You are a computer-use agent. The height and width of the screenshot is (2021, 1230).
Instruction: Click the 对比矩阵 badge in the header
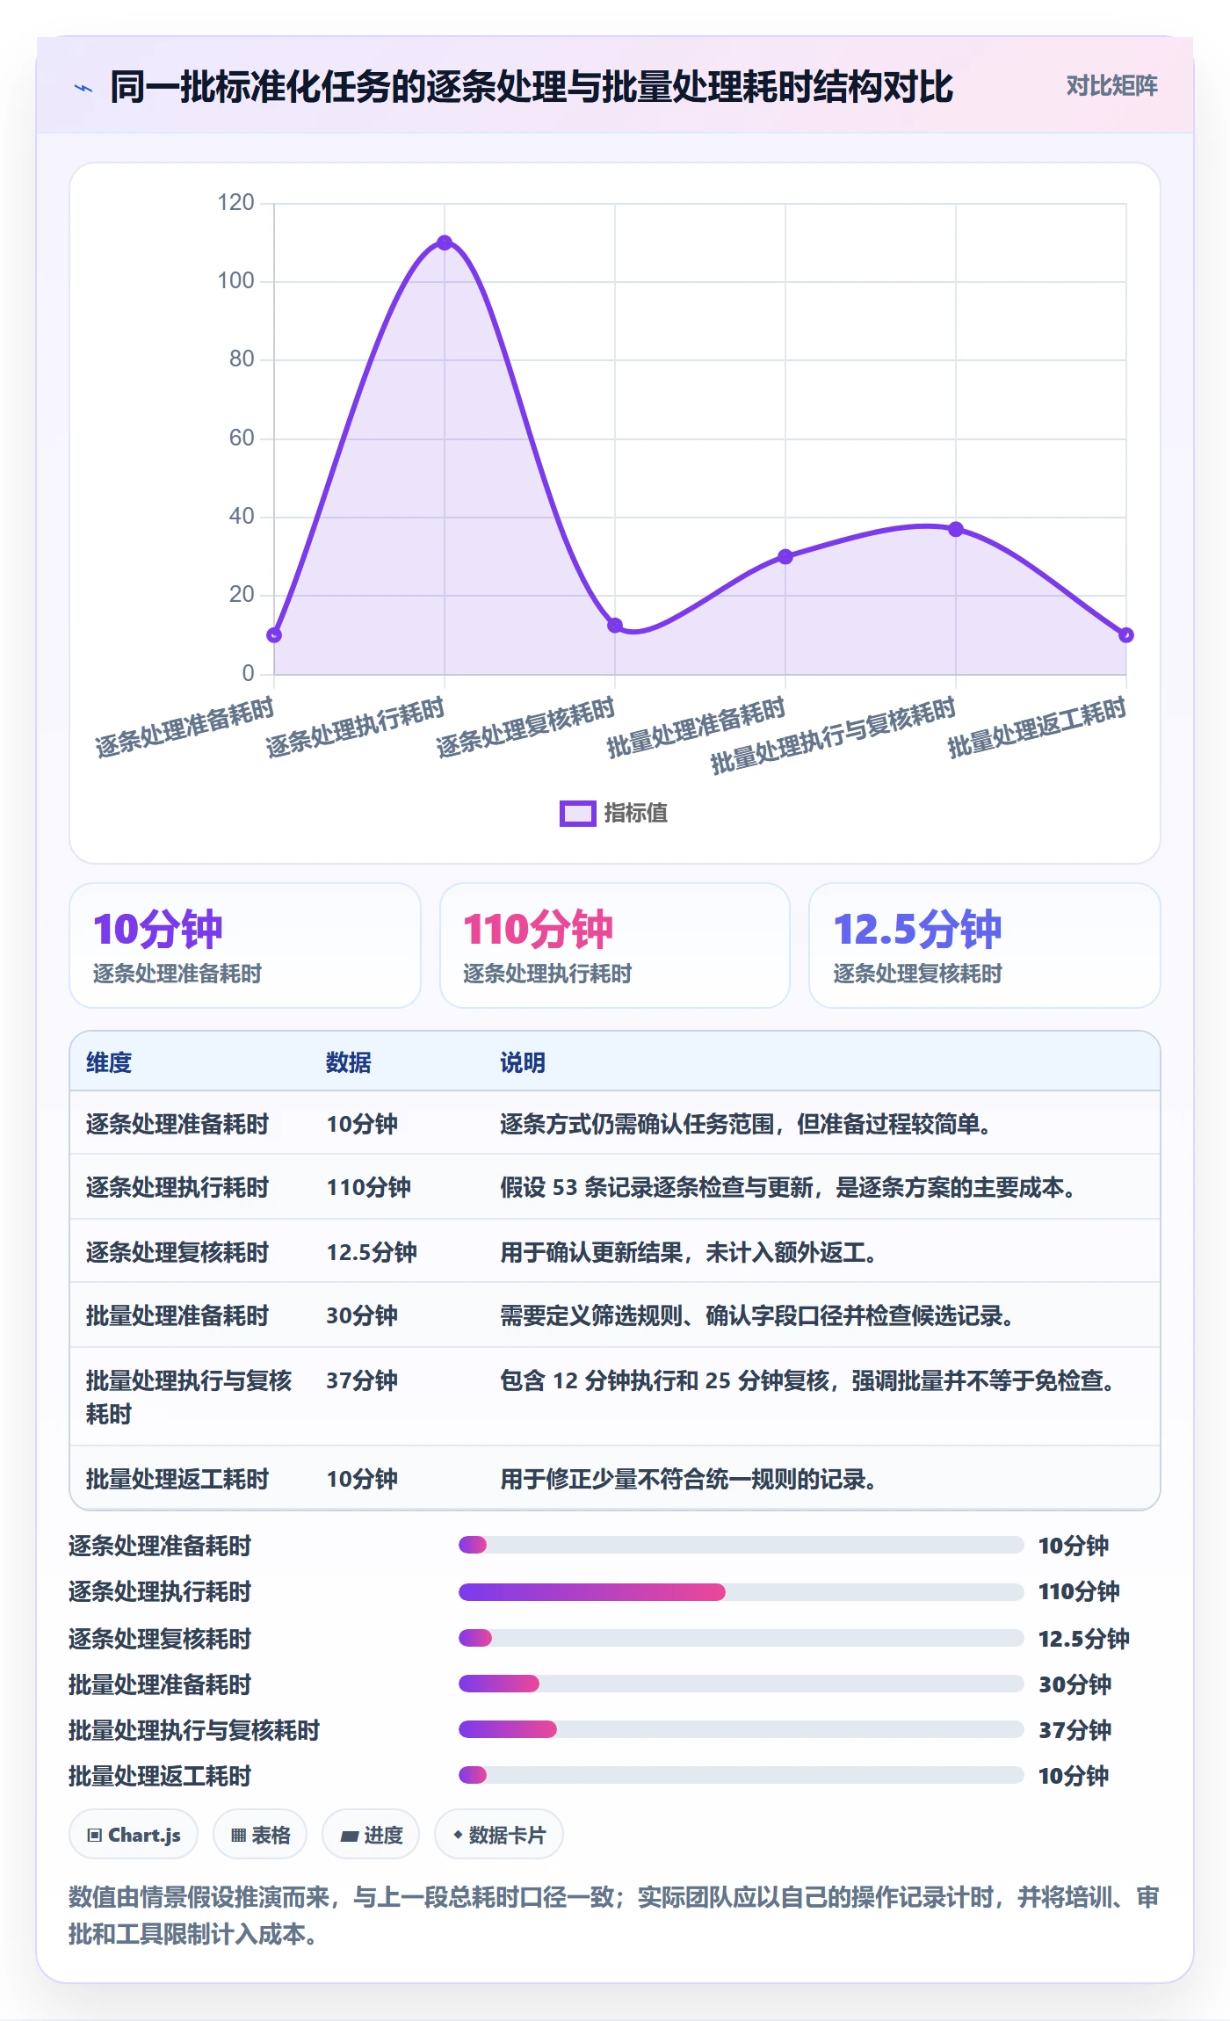1111,86
